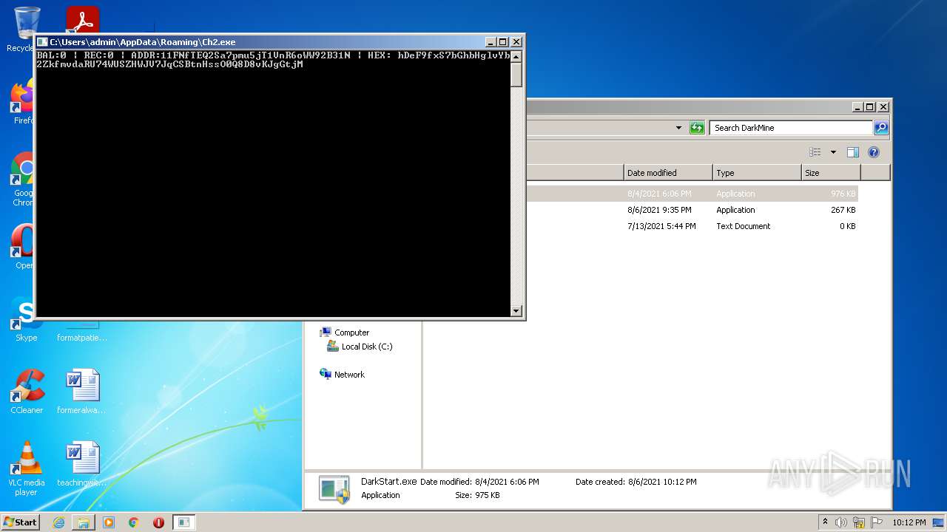Open the CCleaner desktop shortcut
947x532 pixels.
click(x=27, y=392)
